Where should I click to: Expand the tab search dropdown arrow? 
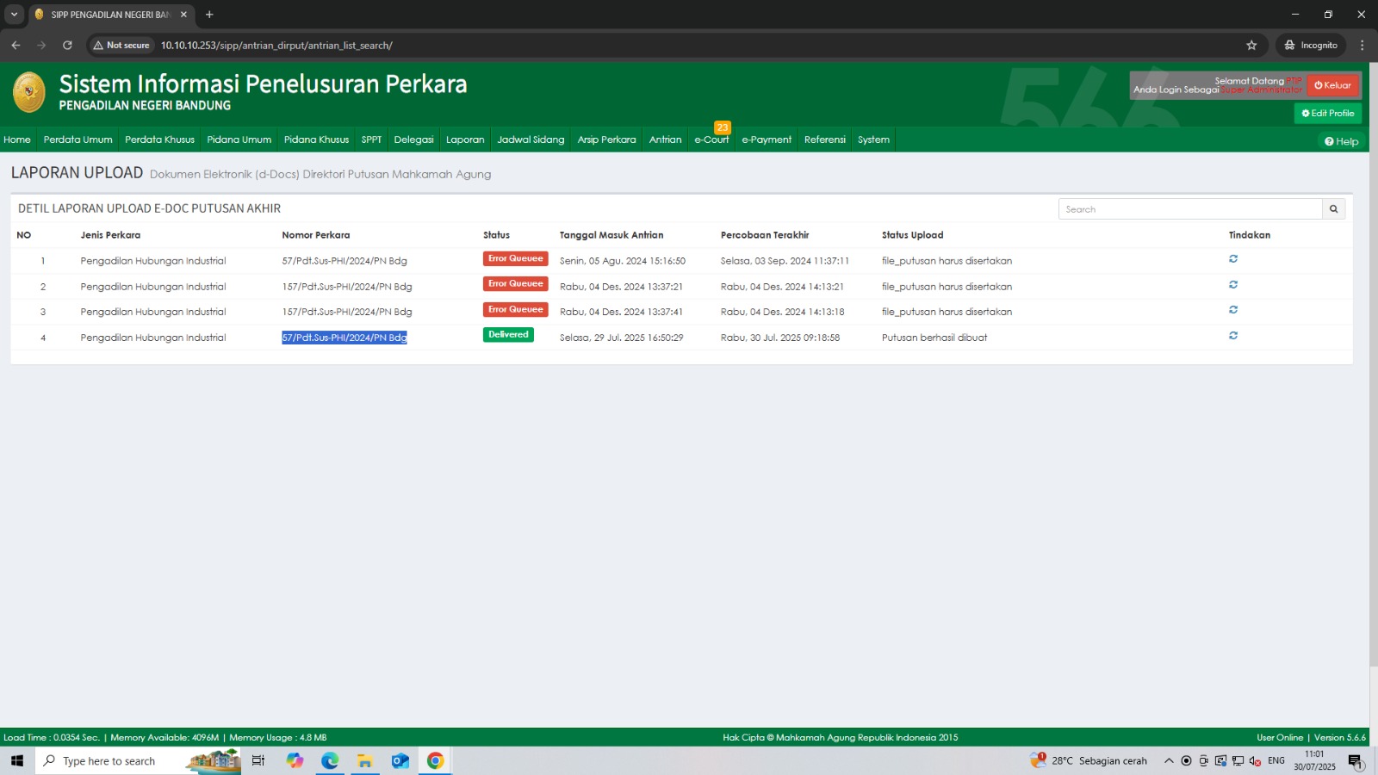point(14,15)
